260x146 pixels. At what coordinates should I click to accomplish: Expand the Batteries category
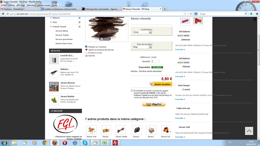(79, 18)
